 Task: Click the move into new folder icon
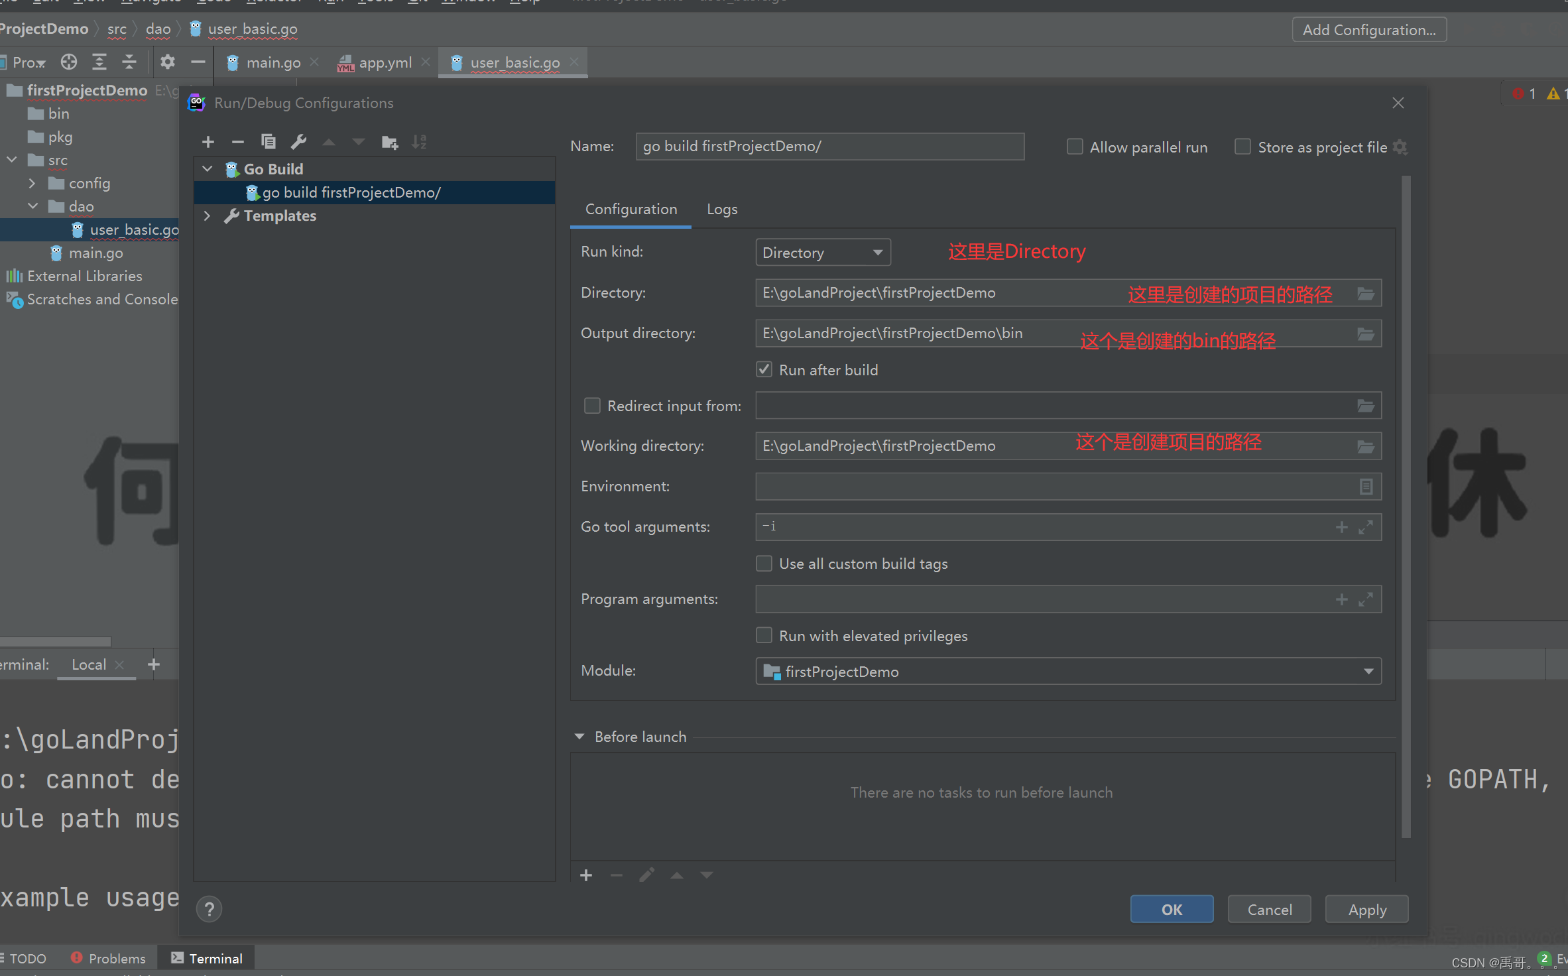pyautogui.click(x=390, y=142)
